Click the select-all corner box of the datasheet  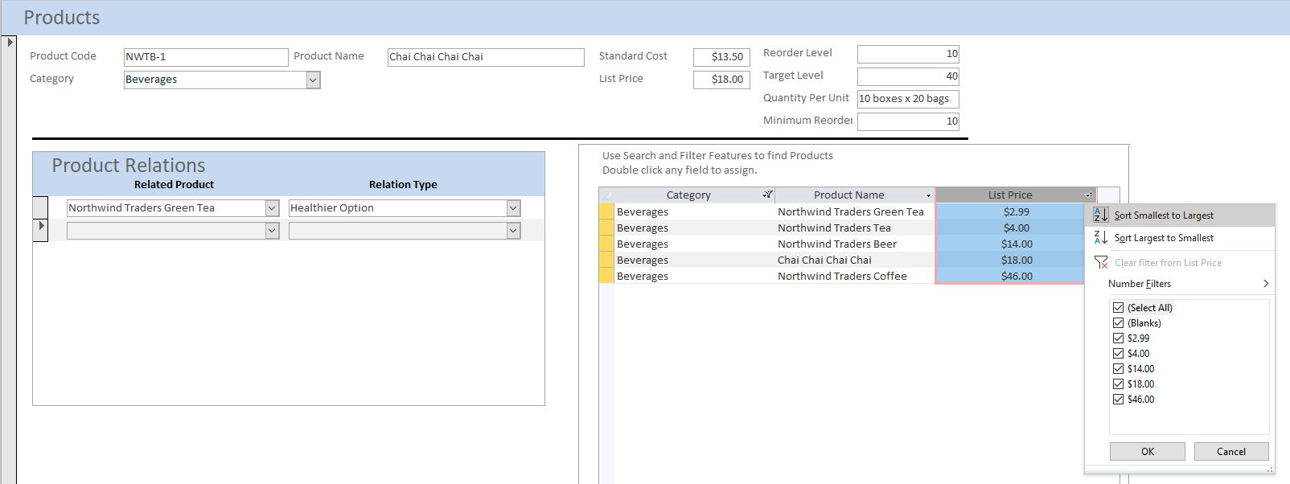(x=606, y=195)
